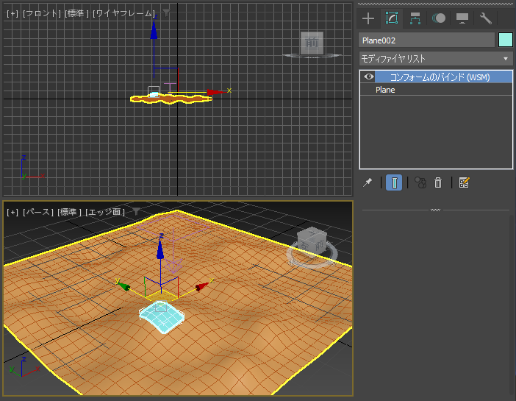Click the [+] menu in perspective viewport
The image size is (516, 401).
tap(12, 212)
